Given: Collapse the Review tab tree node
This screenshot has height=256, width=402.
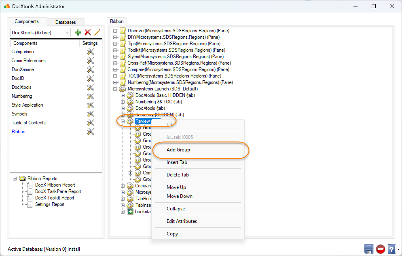Looking at the screenshot, I should click(123, 122).
